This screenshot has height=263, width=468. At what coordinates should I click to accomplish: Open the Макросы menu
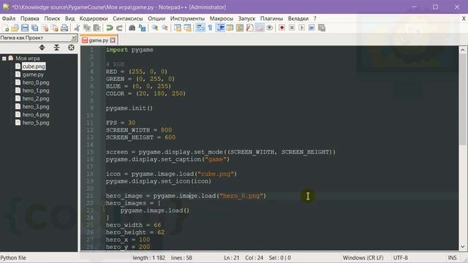point(221,18)
